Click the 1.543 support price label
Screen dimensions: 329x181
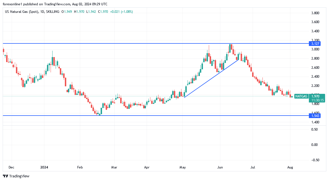tap(315, 116)
